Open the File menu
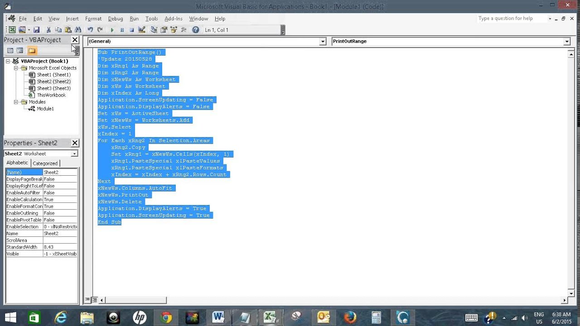 coord(23,19)
